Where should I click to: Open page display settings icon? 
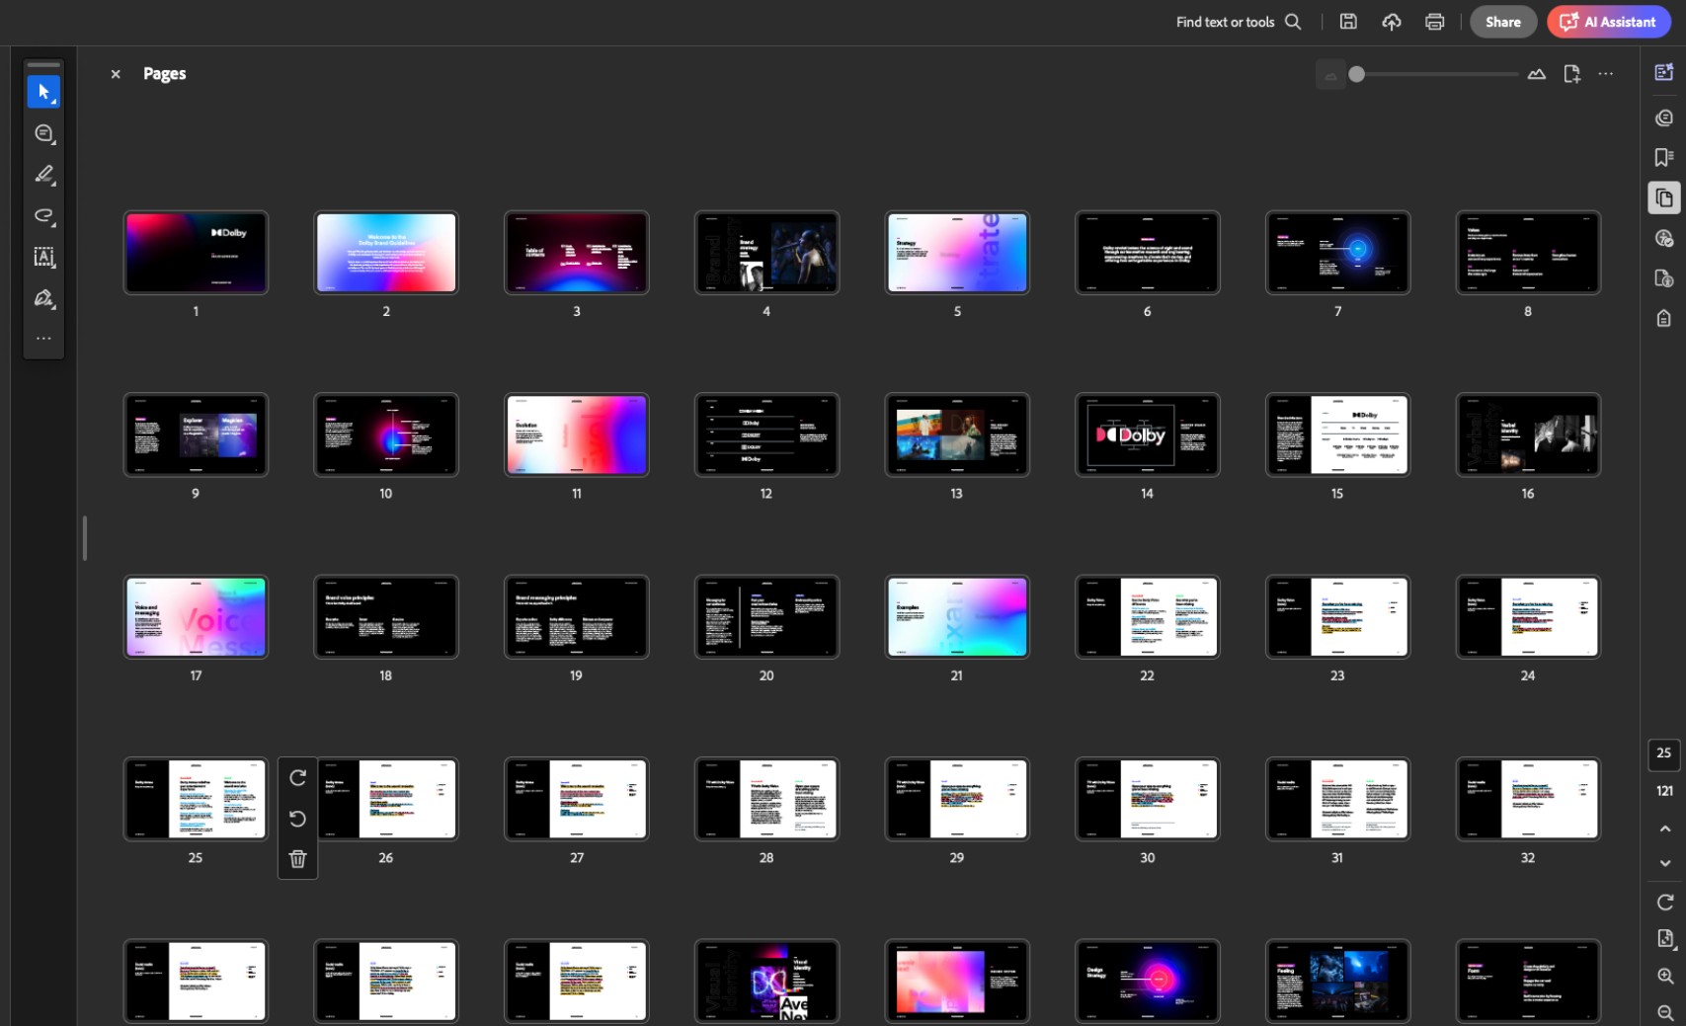1665,938
